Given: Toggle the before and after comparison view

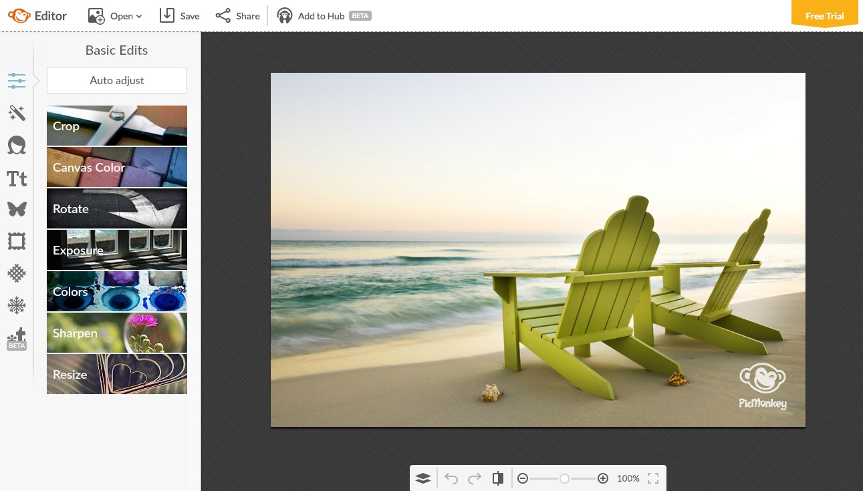Looking at the screenshot, I should click(498, 478).
